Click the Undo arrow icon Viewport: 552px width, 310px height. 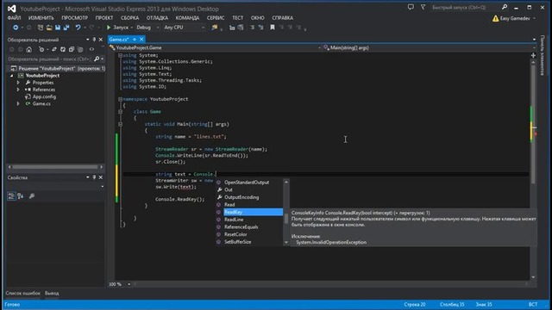click(78, 28)
